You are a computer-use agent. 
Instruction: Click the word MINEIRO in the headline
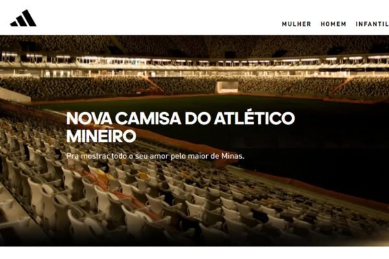pyautogui.click(x=101, y=136)
